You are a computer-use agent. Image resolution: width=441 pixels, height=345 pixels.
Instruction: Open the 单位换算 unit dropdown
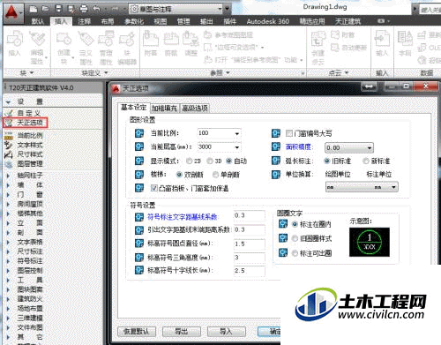click(x=362, y=187)
